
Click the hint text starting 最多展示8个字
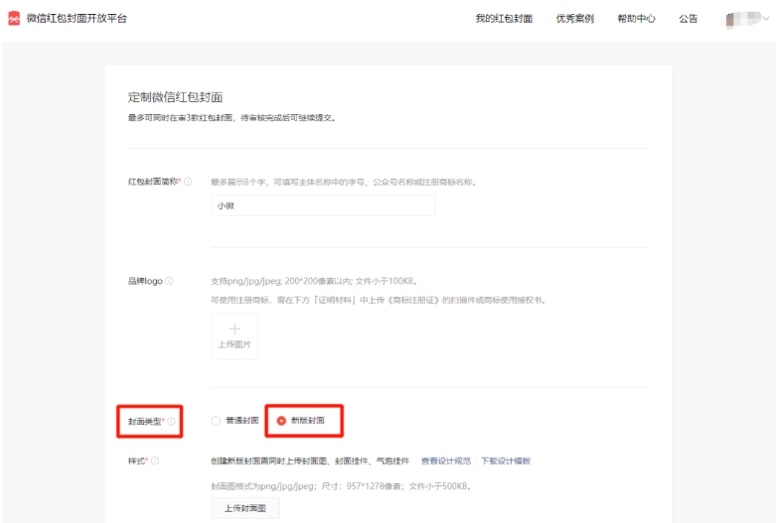[x=344, y=182]
